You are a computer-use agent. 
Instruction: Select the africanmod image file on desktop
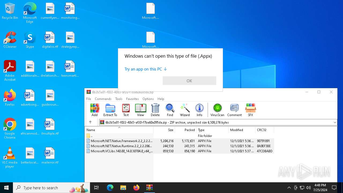tap(30, 127)
